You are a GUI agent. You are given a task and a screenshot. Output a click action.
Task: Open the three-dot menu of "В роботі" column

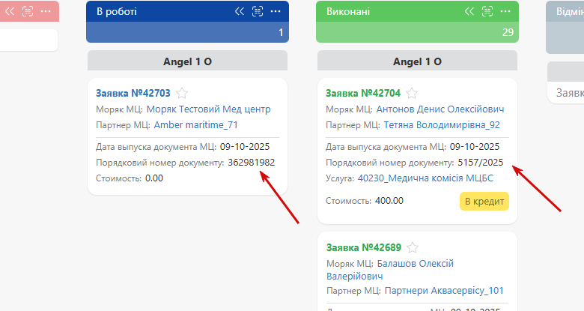click(276, 11)
